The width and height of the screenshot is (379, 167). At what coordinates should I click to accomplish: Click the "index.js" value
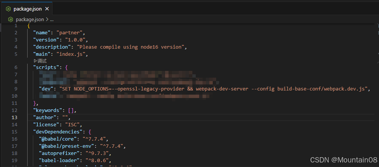(71, 54)
